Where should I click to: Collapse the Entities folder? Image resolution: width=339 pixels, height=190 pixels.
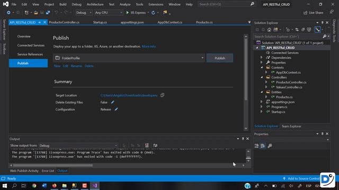(x=262, y=92)
